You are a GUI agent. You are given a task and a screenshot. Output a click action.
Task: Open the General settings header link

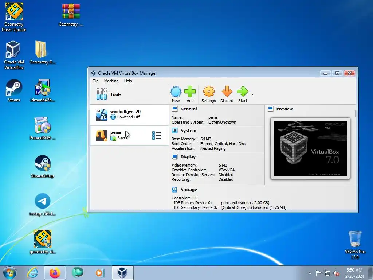pyautogui.click(x=189, y=109)
